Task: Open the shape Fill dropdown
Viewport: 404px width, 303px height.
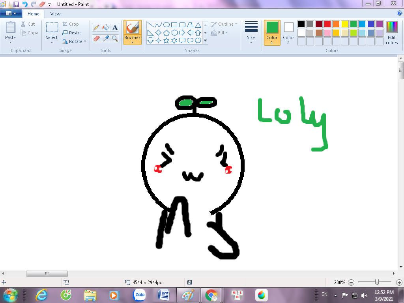Action: tap(219, 33)
